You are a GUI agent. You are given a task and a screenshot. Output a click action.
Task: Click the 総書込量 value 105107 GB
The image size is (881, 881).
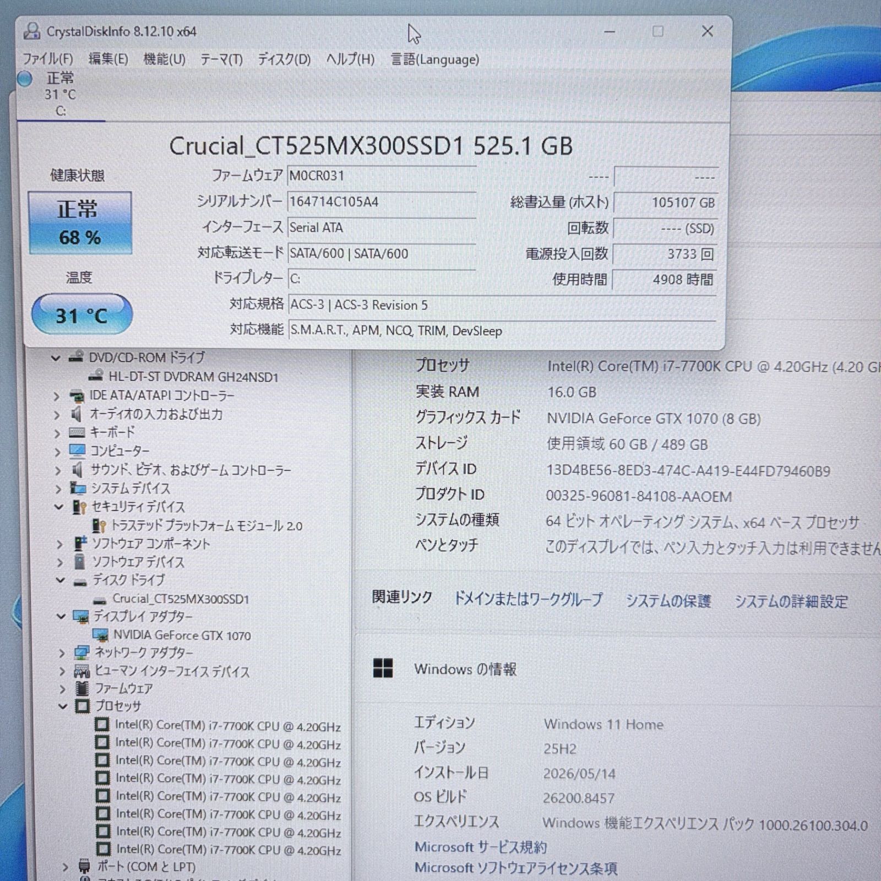(x=665, y=203)
